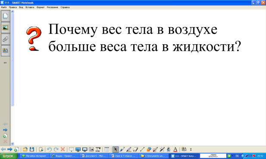Go to next page in bottom toolbar
The height and width of the screenshot is (159, 266).
pos(10,150)
